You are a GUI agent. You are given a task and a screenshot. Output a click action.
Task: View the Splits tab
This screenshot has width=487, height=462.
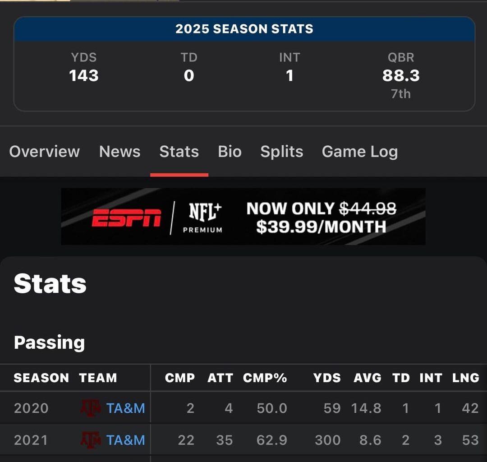pos(281,152)
